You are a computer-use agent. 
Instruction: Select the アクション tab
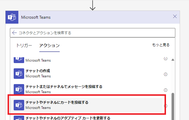(x=49, y=46)
